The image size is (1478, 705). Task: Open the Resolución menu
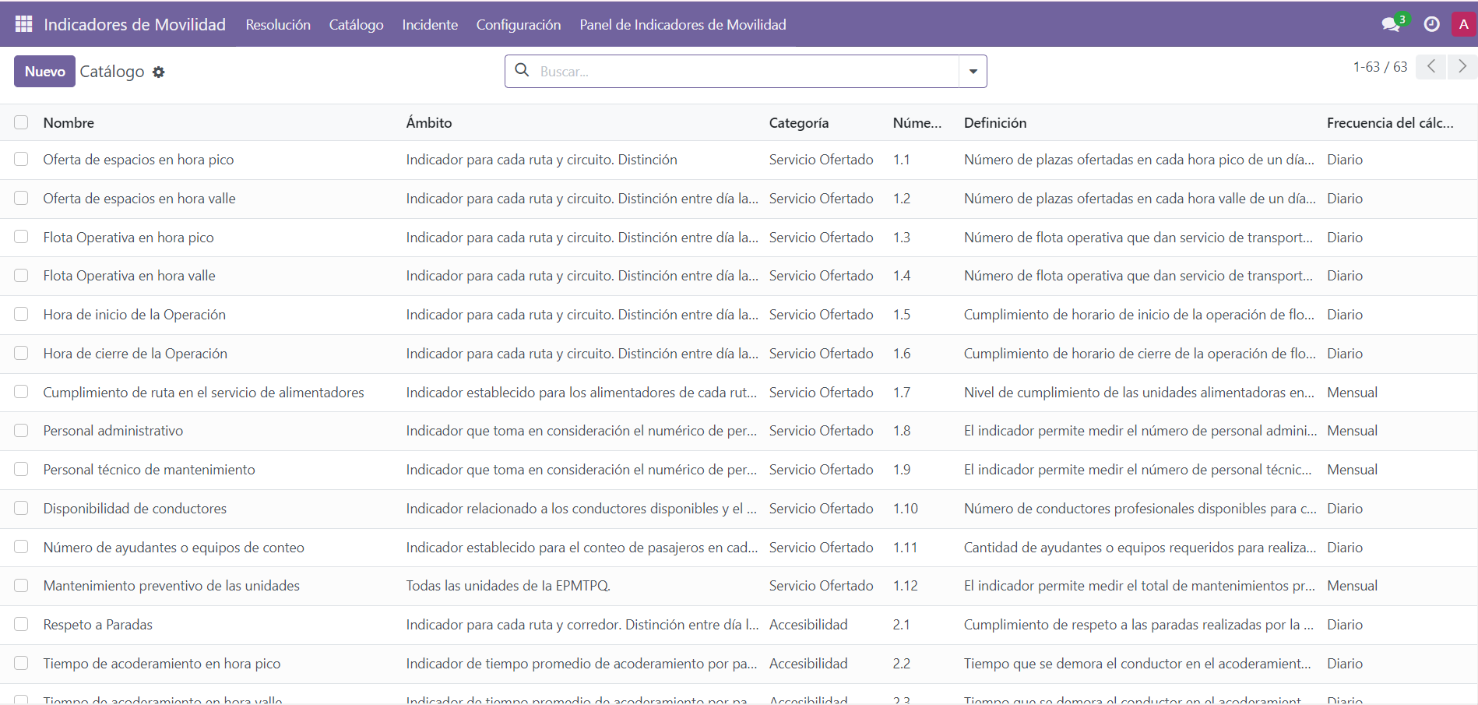(x=278, y=25)
